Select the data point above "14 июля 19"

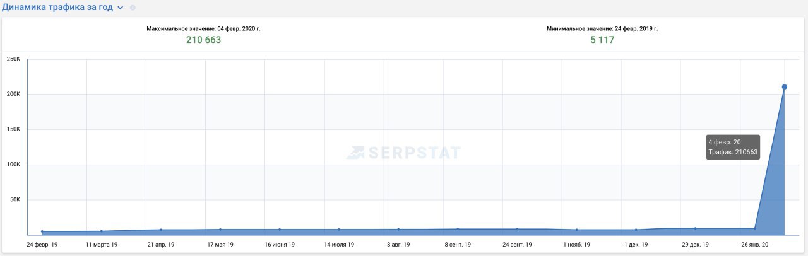coord(339,230)
